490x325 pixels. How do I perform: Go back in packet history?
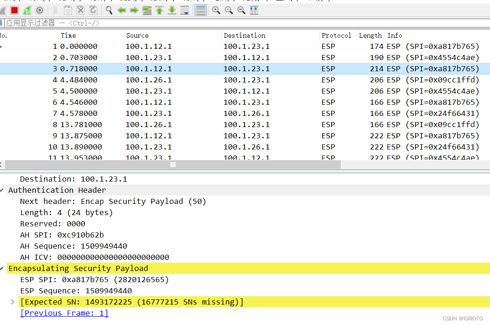pyautogui.click(x=122, y=10)
